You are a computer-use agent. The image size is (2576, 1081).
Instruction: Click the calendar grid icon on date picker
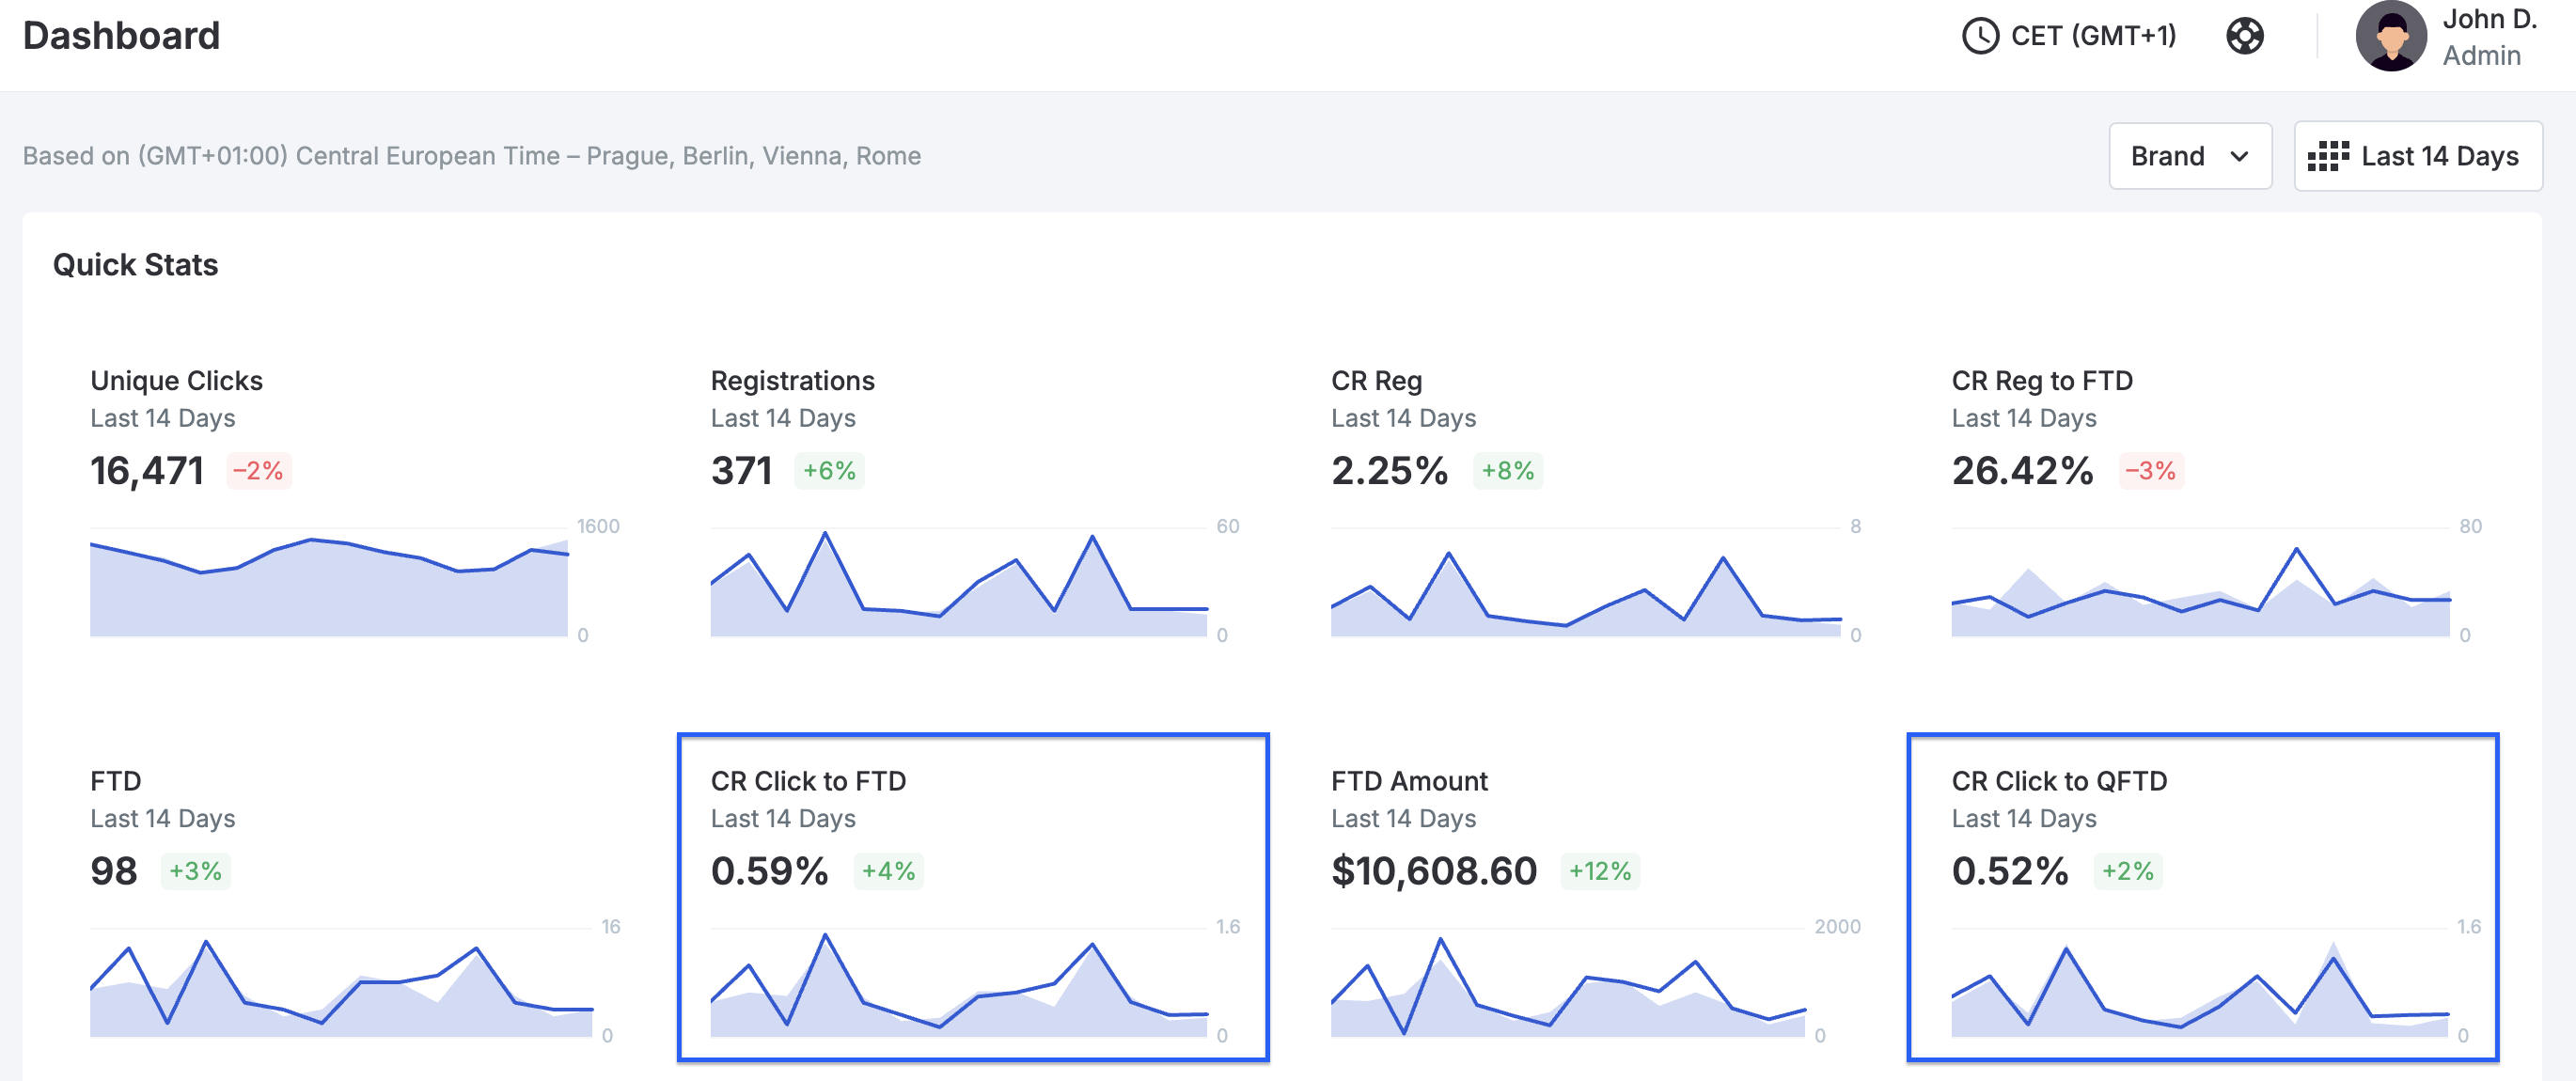[2327, 156]
